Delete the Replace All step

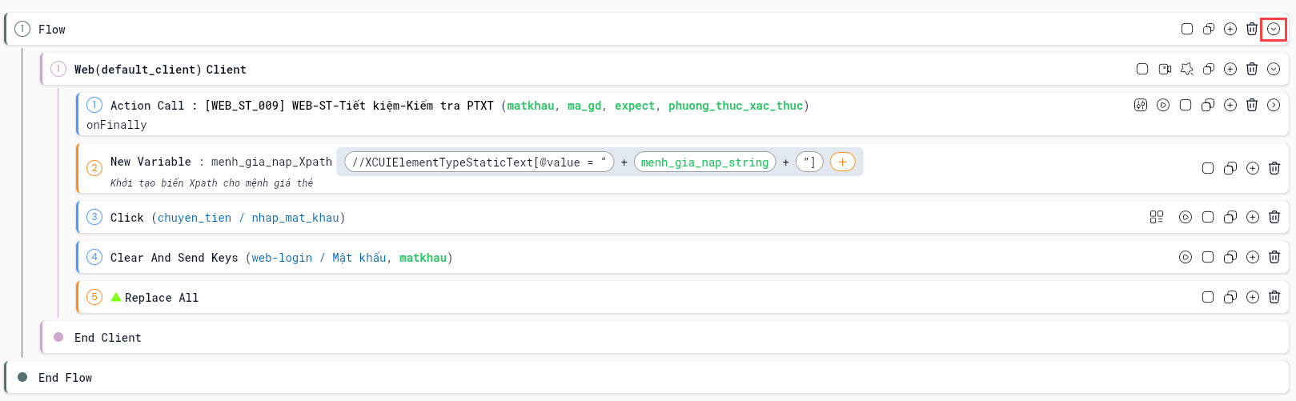pyautogui.click(x=1274, y=297)
